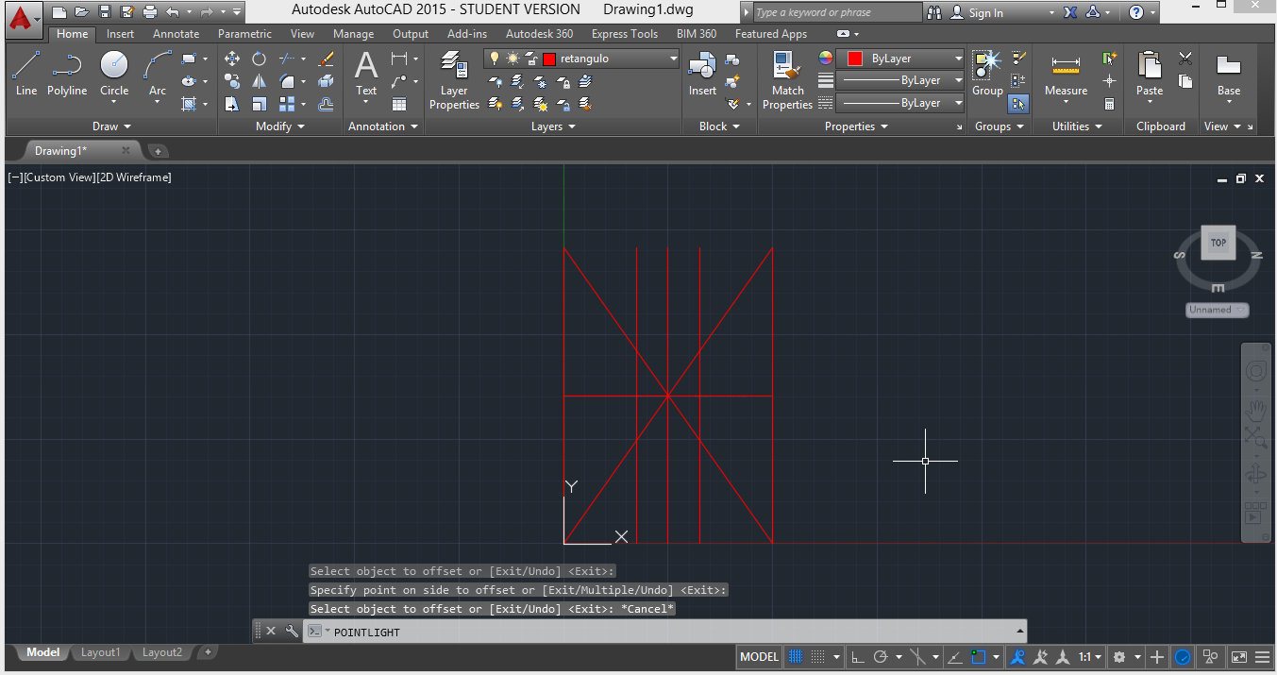Click the Group tool
Screen dimensions: 1277x675
(x=987, y=74)
